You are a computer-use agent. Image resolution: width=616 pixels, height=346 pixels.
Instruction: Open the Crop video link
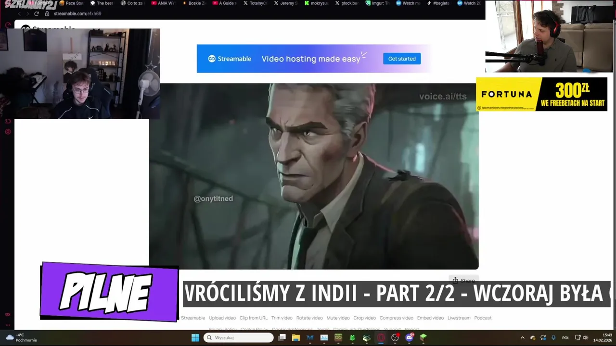364,318
